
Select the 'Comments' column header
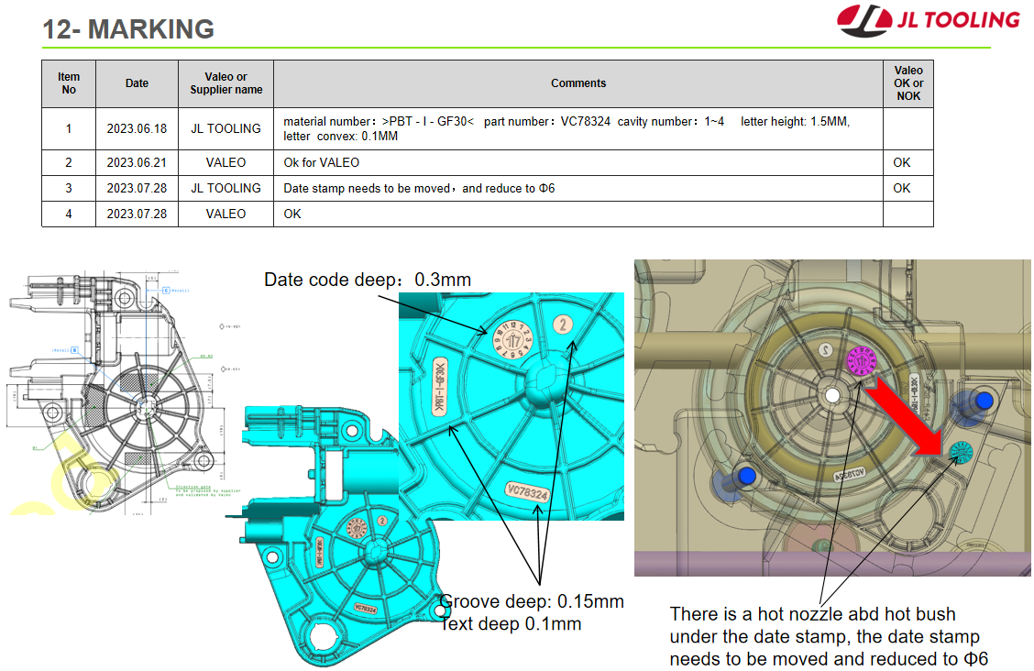(x=578, y=83)
